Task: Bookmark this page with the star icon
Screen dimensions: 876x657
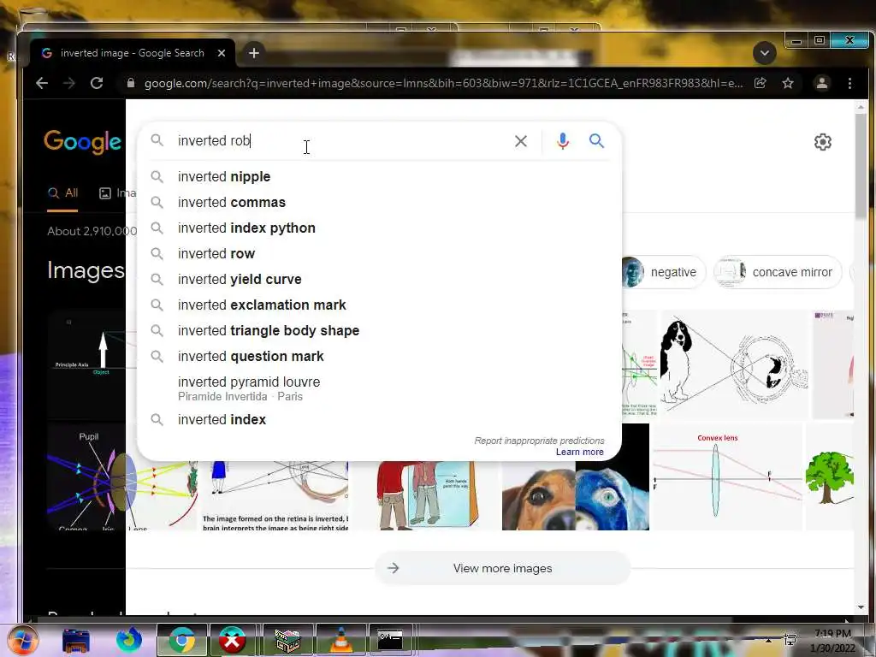Action: coord(788,83)
